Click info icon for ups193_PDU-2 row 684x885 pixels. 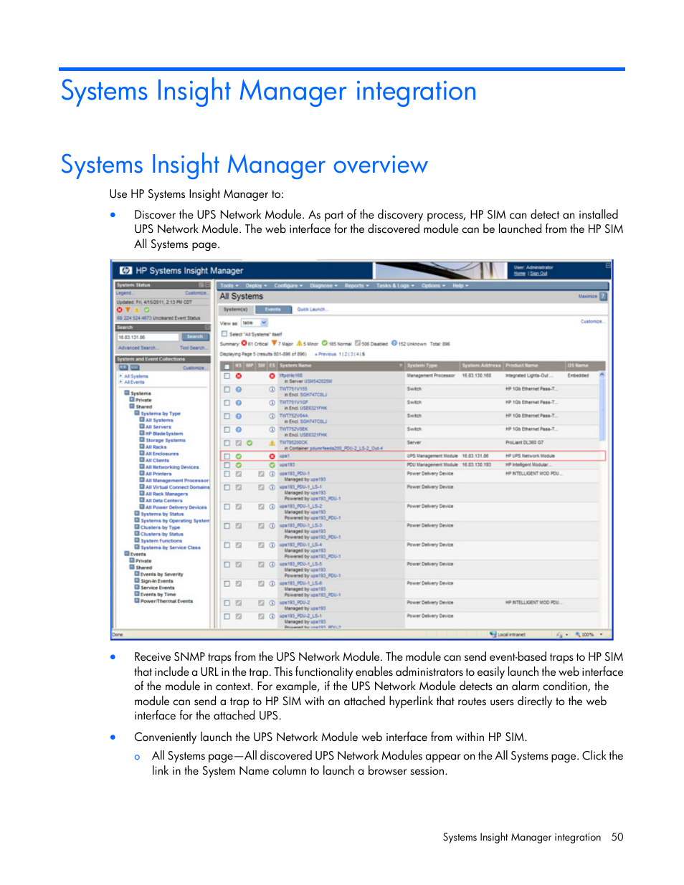272,603
